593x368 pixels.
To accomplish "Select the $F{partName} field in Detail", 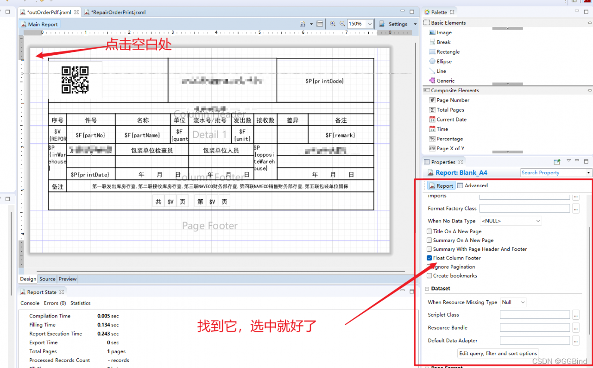I will tap(142, 135).
